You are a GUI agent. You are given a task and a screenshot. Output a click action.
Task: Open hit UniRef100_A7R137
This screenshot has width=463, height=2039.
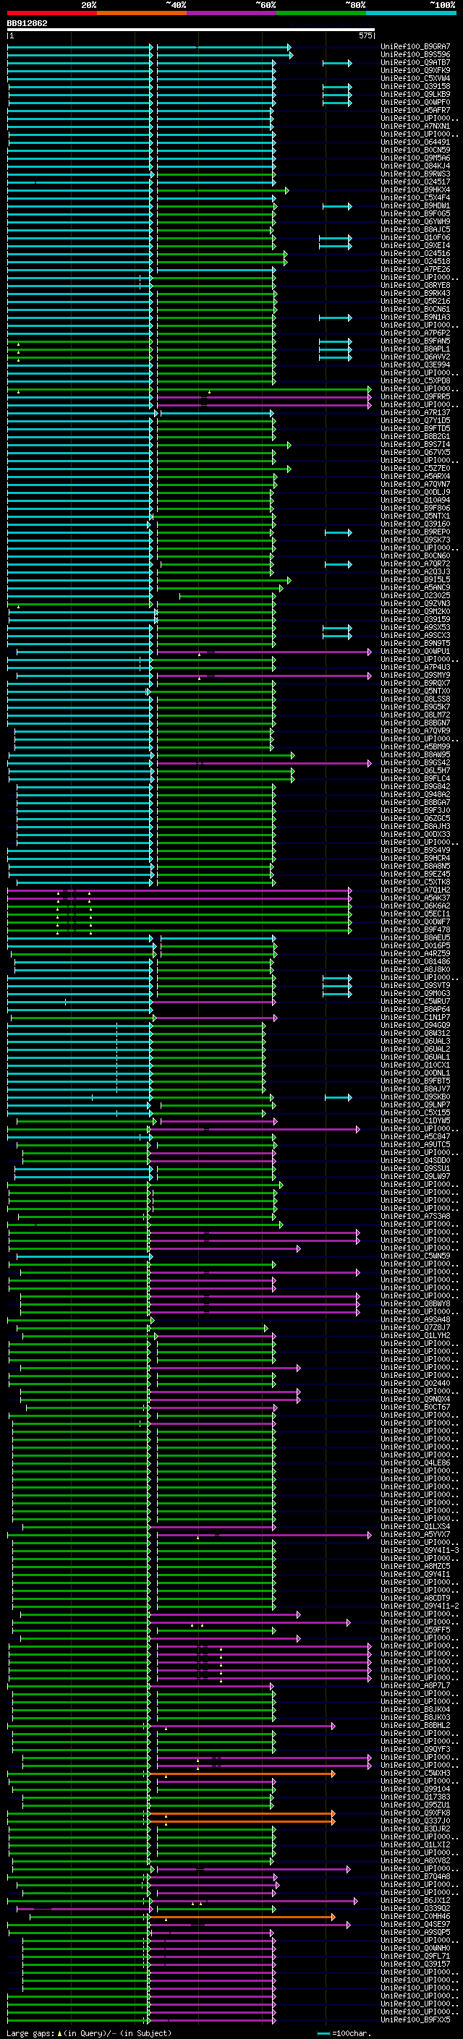point(415,412)
